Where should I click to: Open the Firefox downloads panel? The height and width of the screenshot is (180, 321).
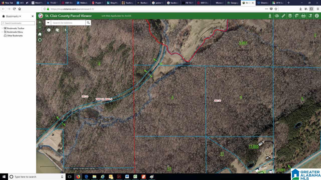(x=300, y=9)
